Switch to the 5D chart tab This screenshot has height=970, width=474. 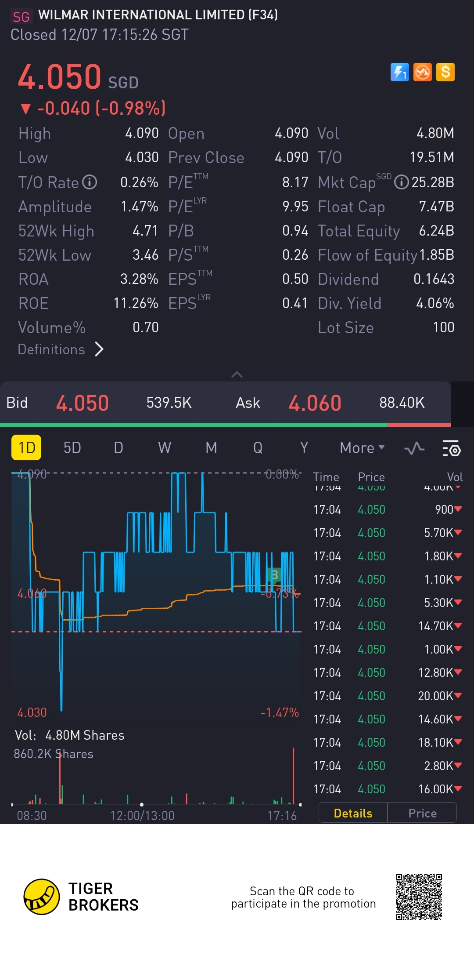pos(72,448)
